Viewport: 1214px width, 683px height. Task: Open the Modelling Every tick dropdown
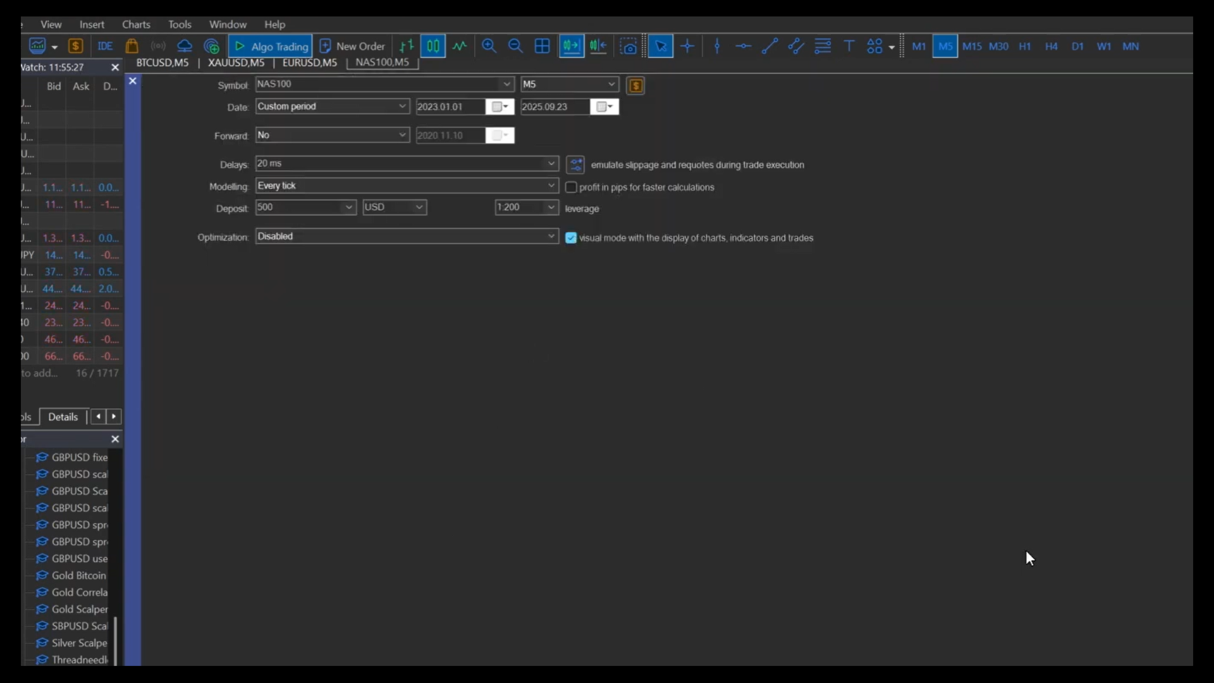407,186
